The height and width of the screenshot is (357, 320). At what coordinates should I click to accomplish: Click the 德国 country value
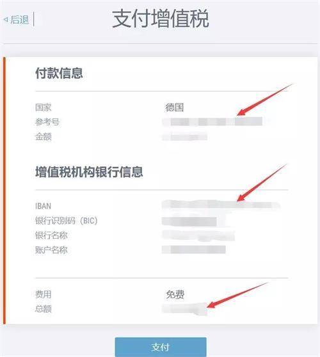[175, 107]
